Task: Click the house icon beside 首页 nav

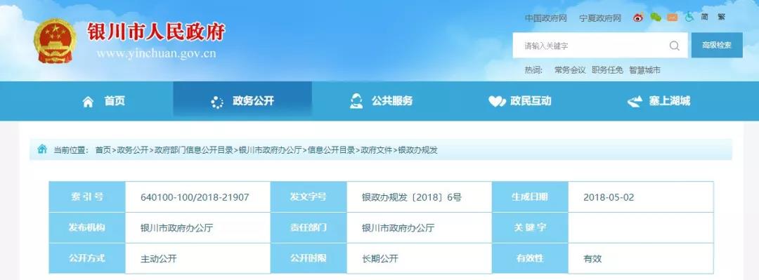Action: point(88,102)
